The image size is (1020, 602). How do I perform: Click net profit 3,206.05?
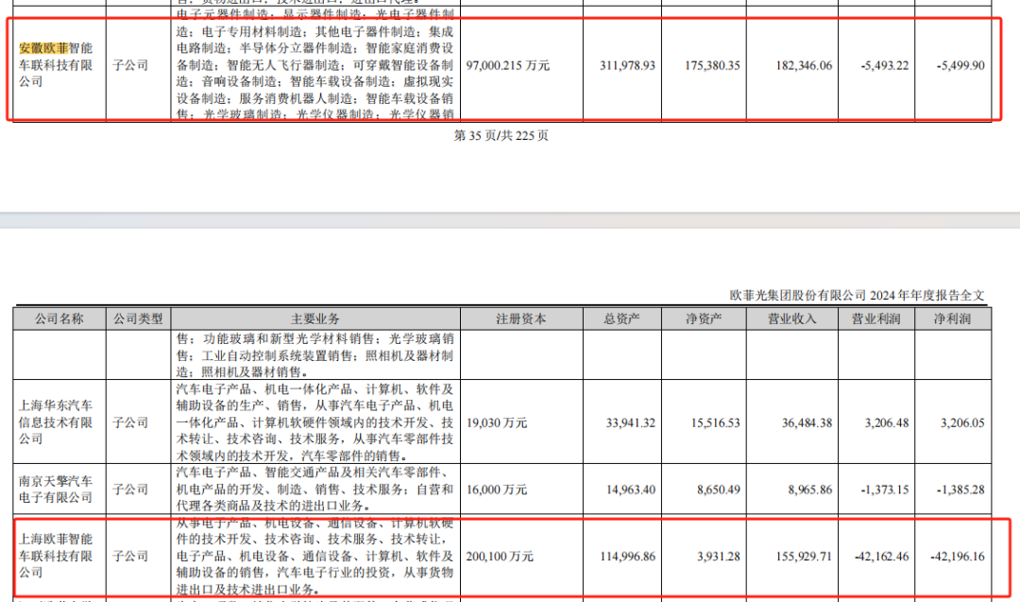(x=962, y=422)
